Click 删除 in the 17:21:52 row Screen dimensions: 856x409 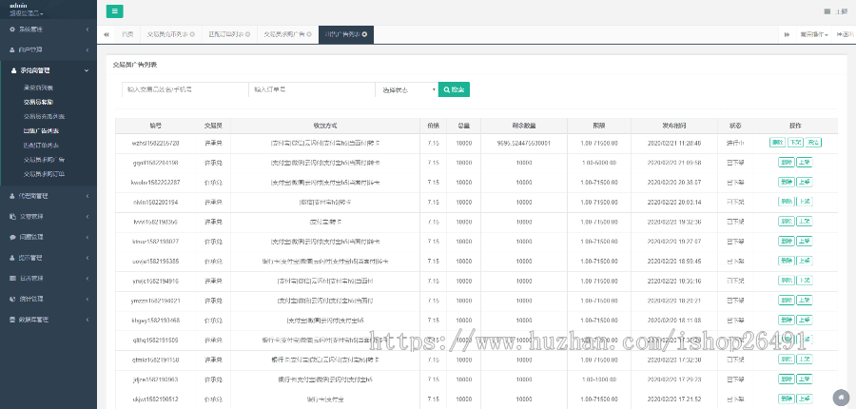coord(787,399)
